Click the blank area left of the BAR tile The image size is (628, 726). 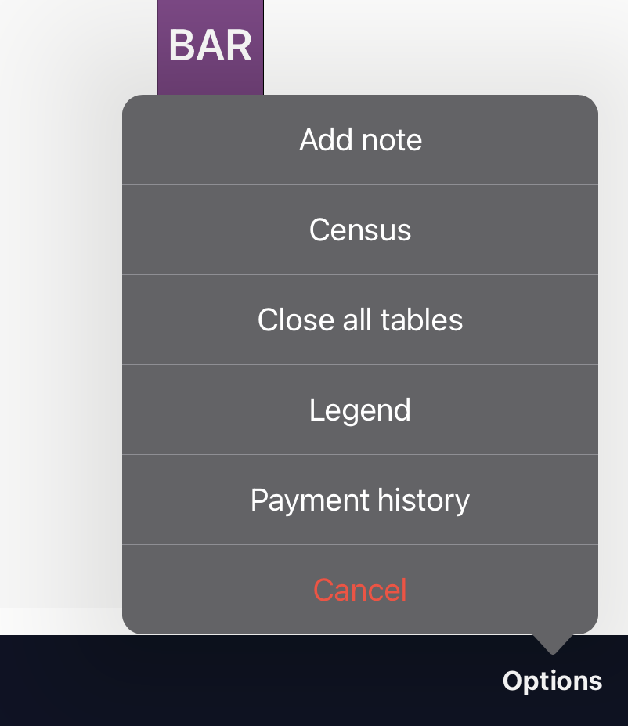pos(78,46)
